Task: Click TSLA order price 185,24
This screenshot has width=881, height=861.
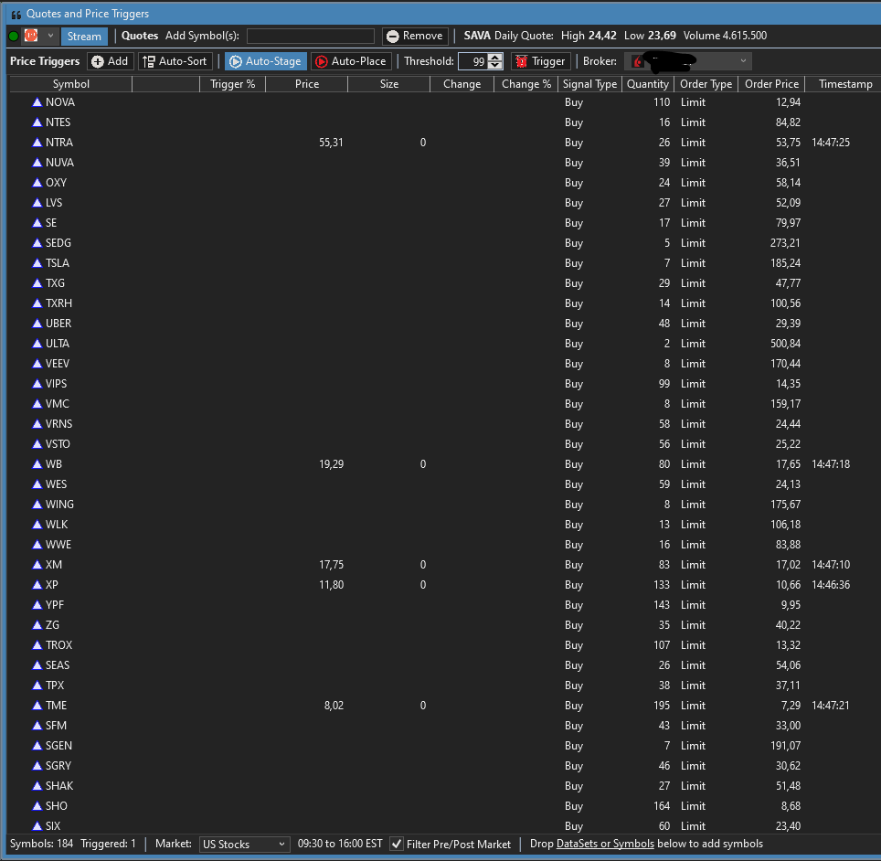Action: click(x=785, y=263)
